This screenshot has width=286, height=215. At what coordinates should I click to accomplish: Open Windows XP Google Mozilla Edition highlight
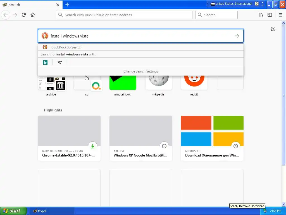point(141,138)
